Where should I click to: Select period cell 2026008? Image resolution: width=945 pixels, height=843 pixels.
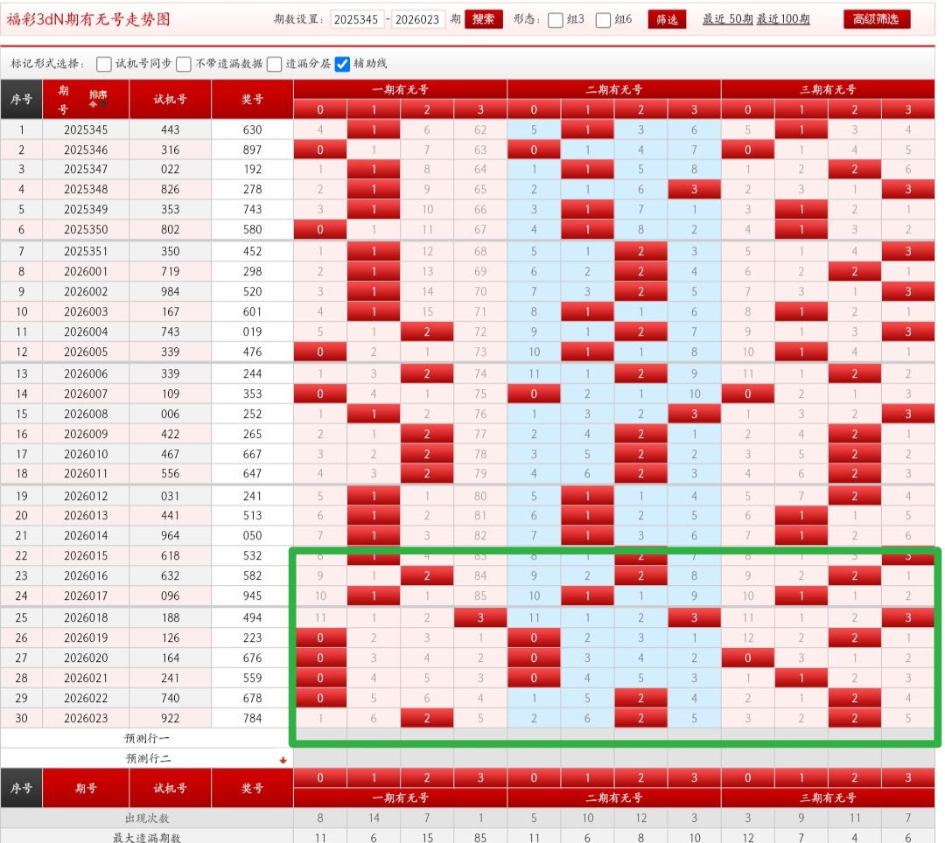click(x=86, y=414)
